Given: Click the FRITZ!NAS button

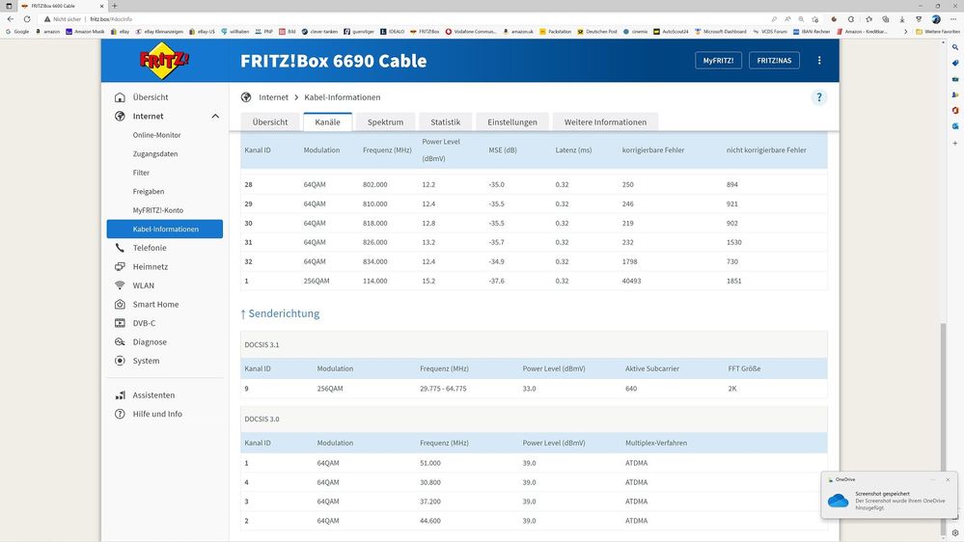Looking at the screenshot, I should pos(774,60).
